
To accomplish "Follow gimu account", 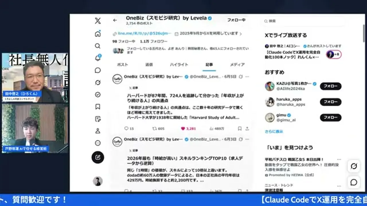I will [x=331, y=118].
